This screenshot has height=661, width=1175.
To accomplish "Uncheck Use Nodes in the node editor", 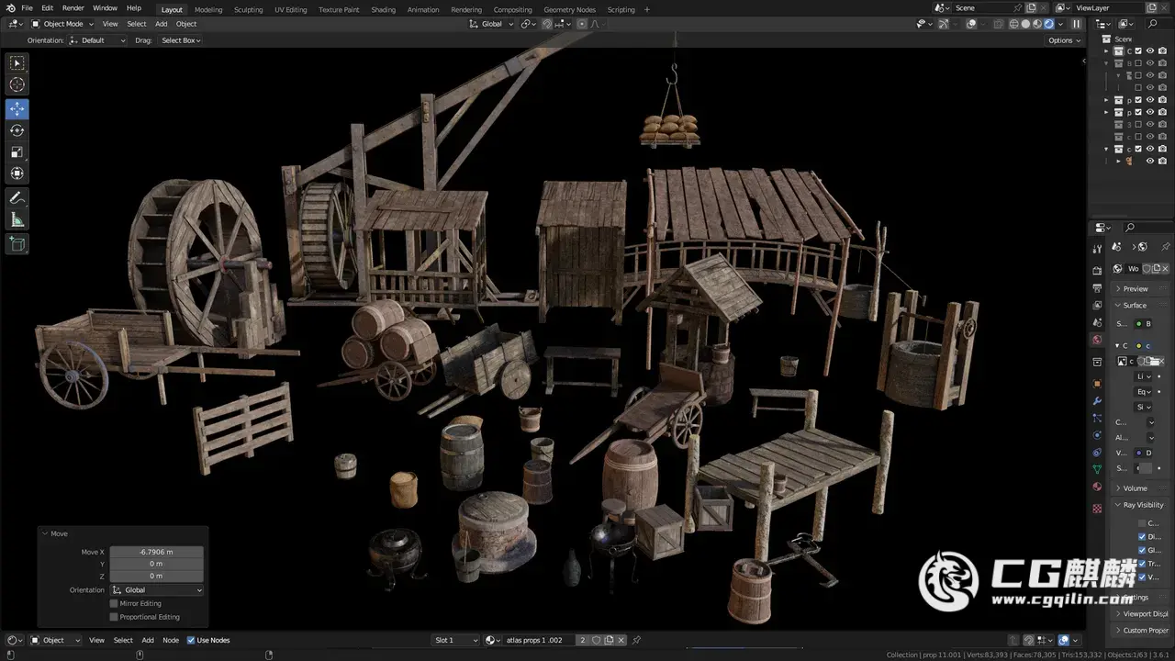I will coord(191,640).
